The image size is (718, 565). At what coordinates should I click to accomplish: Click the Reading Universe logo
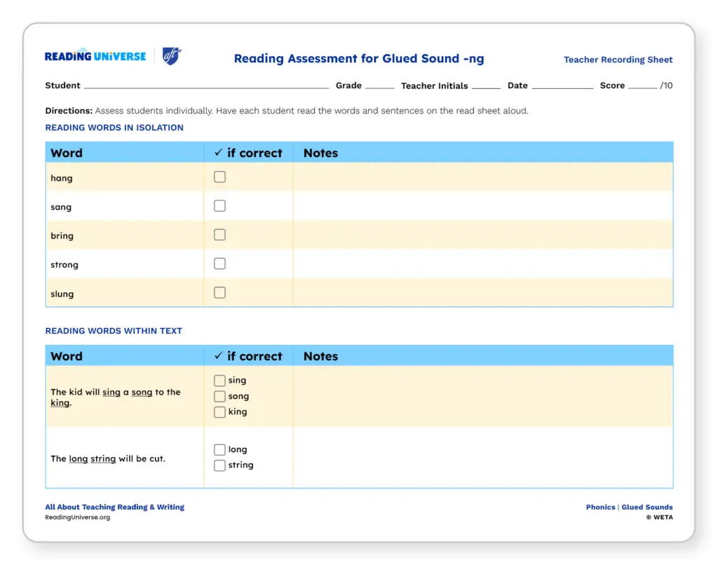[95, 57]
